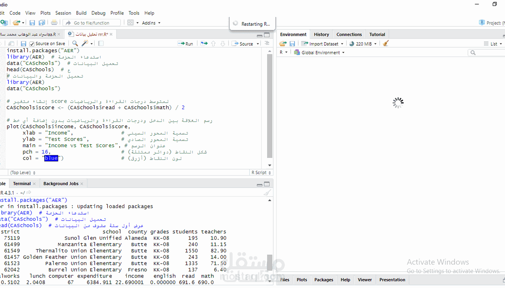View the current working directory from the console header

pyautogui.click(x=29, y=193)
